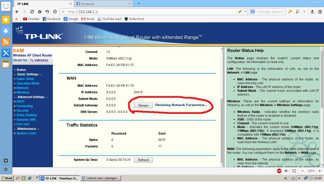Click the PL language indicator in tray
Viewport: 324px width, 184px height.
pyautogui.click(x=286, y=178)
